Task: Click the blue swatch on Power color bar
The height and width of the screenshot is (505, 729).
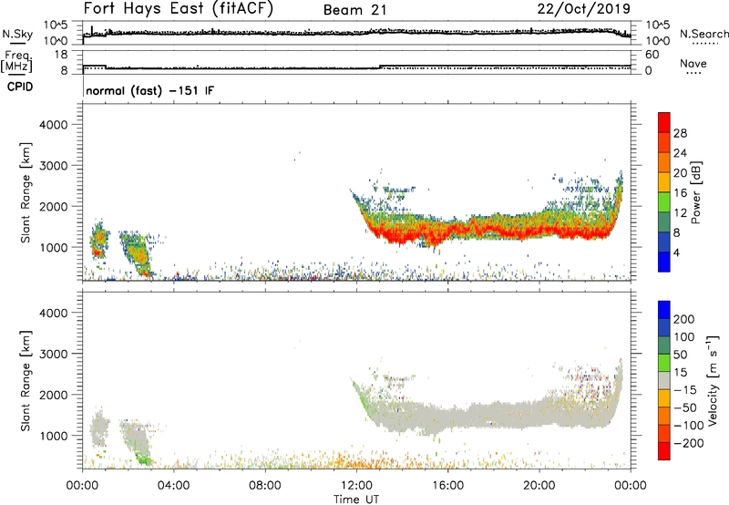Action: (x=664, y=262)
